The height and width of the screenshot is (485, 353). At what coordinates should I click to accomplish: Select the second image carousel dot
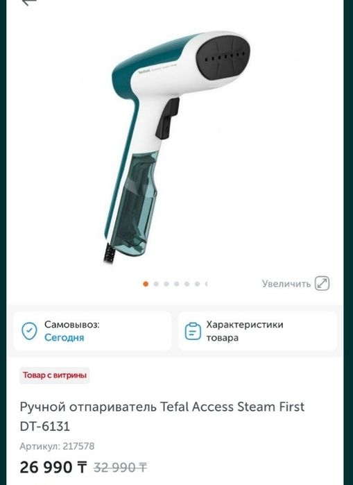(x=156, y=284)
